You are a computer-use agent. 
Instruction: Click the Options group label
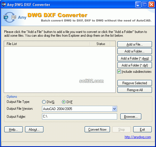(x=12, y=97)
